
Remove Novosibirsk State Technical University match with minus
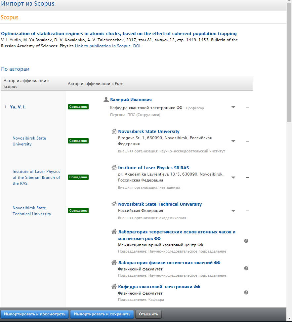coord(247,211)
